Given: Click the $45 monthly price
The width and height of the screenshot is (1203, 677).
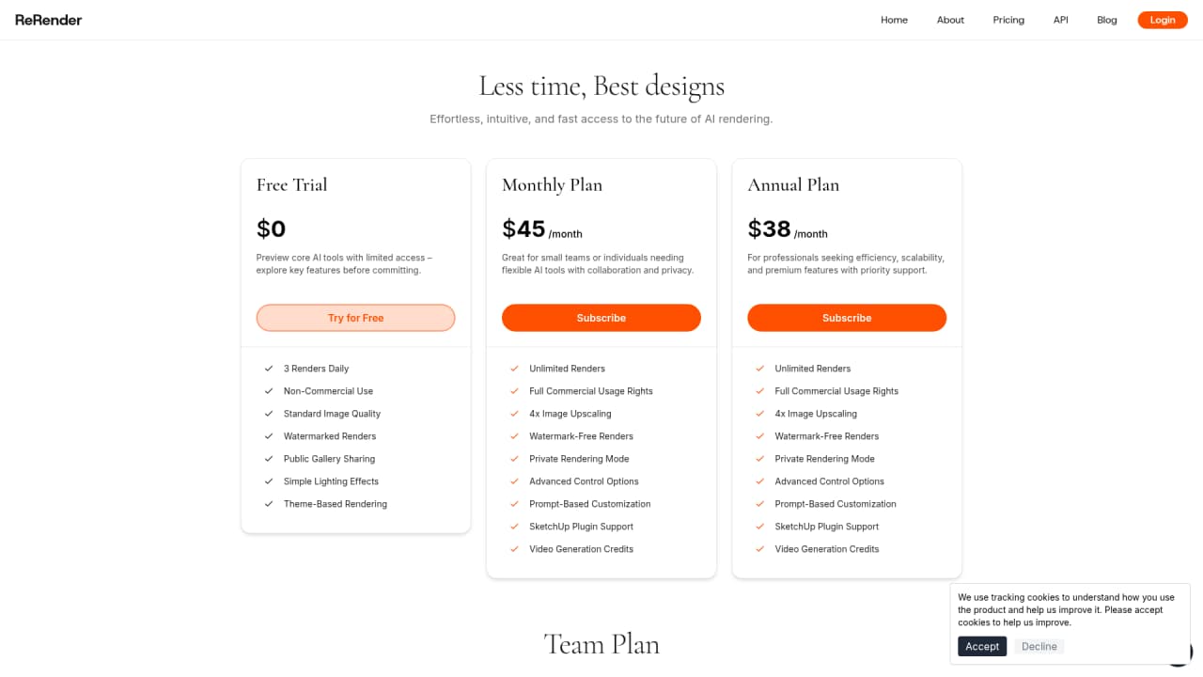Looking at the screenshot, I should pyautogui.click(x=523, y=228).
